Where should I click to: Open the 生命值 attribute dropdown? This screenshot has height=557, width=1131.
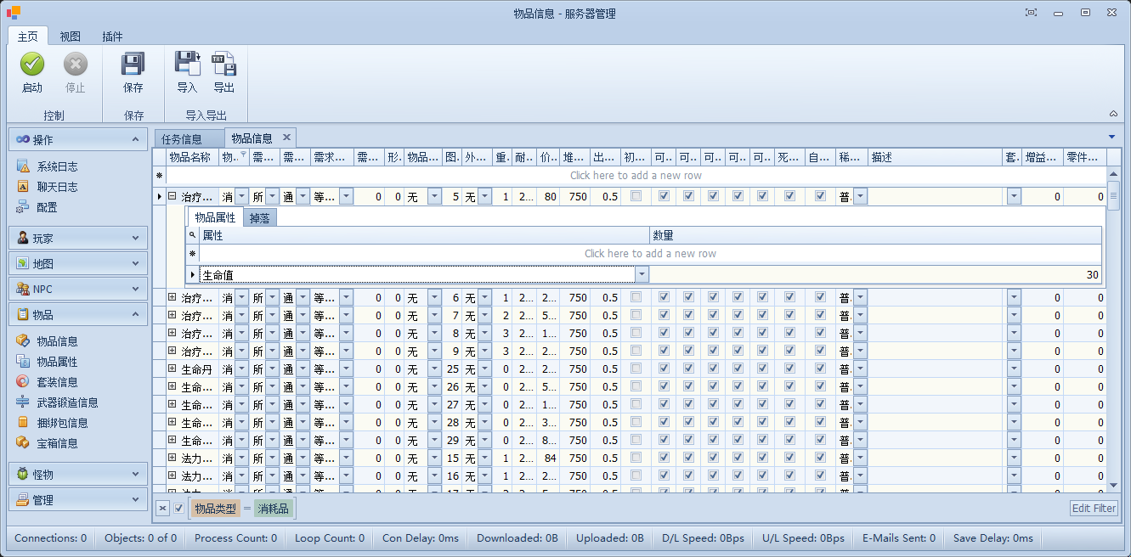(x=642, y=274)
